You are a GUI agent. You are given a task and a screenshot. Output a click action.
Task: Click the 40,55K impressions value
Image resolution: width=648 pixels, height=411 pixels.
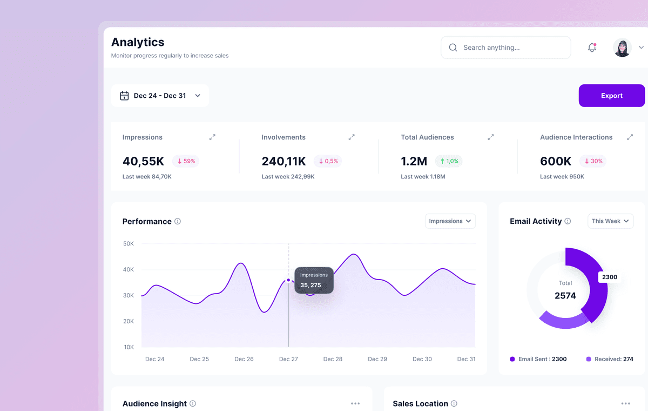[144, 161]
